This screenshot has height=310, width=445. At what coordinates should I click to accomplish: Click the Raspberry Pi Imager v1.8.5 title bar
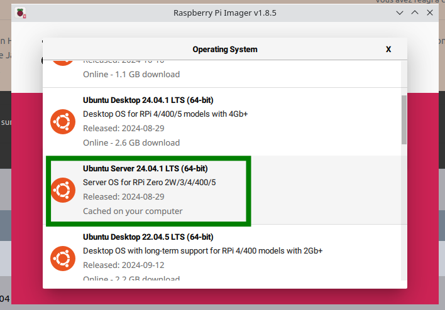[224, 13]
